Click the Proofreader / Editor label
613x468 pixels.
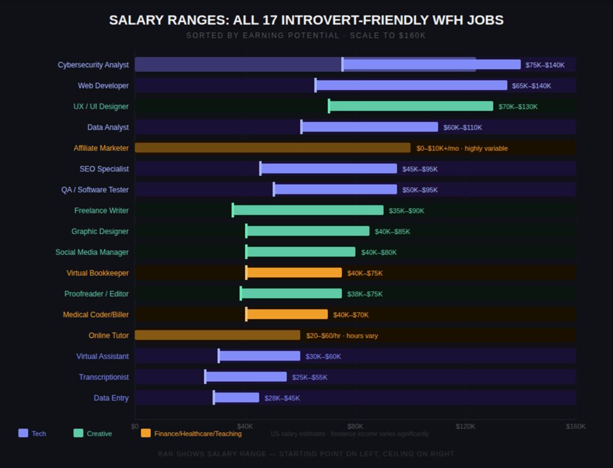pos(96,294)
